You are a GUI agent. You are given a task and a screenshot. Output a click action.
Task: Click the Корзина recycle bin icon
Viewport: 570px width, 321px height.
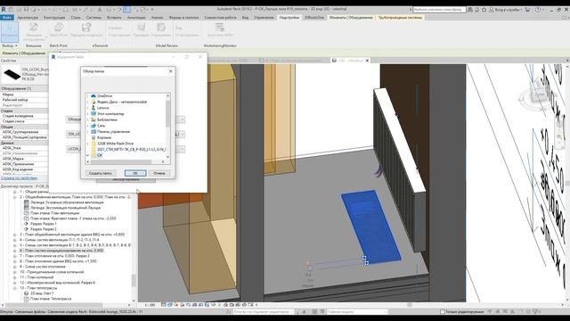(94, 137)
